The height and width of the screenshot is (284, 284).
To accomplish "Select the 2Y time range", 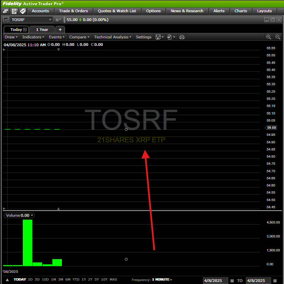I will tap(90, 280).
